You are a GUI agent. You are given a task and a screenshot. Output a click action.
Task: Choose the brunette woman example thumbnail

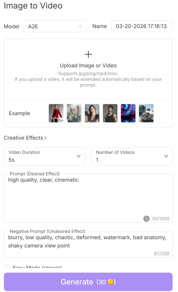[x=92, y=113]
